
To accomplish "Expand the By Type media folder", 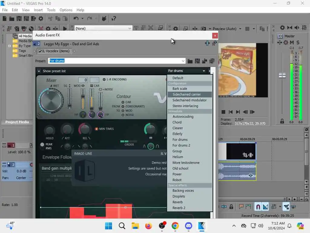I will pos(9,46).
